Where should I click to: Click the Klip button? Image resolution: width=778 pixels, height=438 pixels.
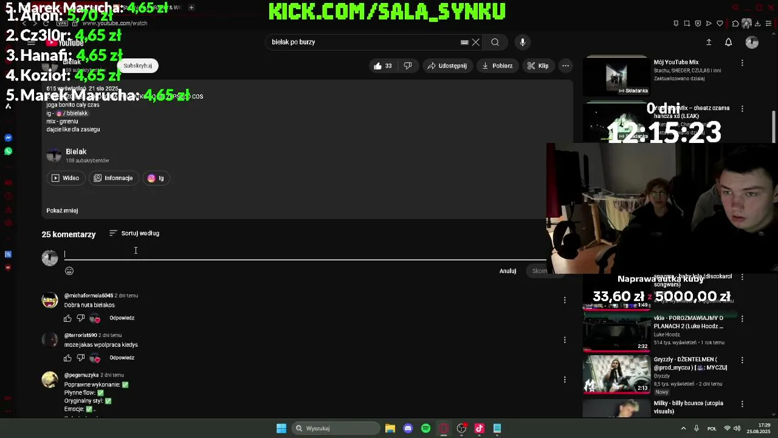[538, 66]
